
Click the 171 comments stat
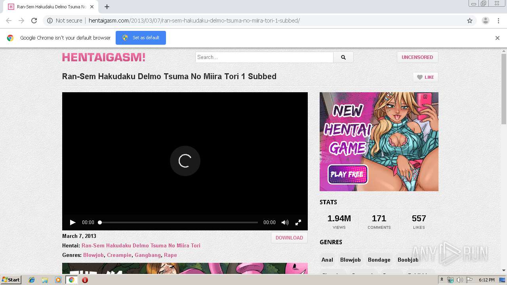click(379, 222)
